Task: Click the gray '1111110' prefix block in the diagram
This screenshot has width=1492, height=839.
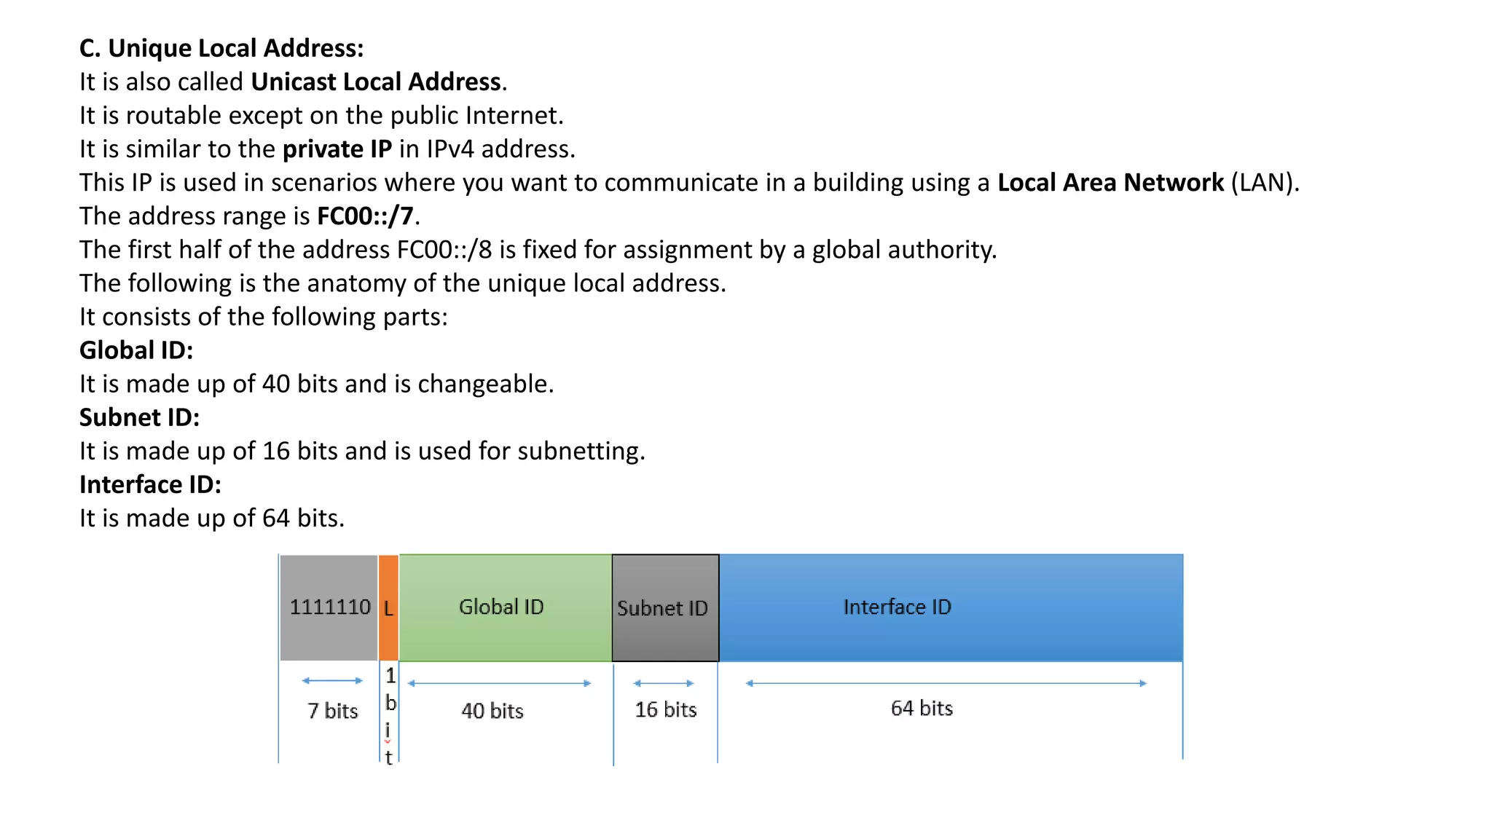Action: click(329, 607)
